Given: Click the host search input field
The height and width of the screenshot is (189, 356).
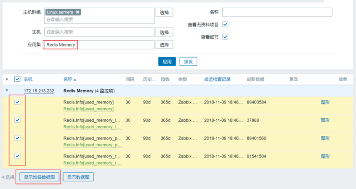Looking at the screenshot, I should click(99, 32).
